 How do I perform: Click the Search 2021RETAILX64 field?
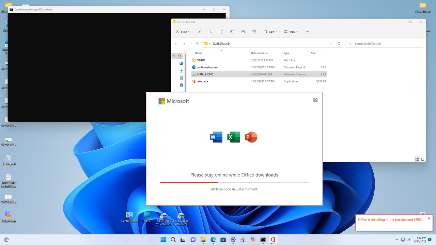point(385,44)
